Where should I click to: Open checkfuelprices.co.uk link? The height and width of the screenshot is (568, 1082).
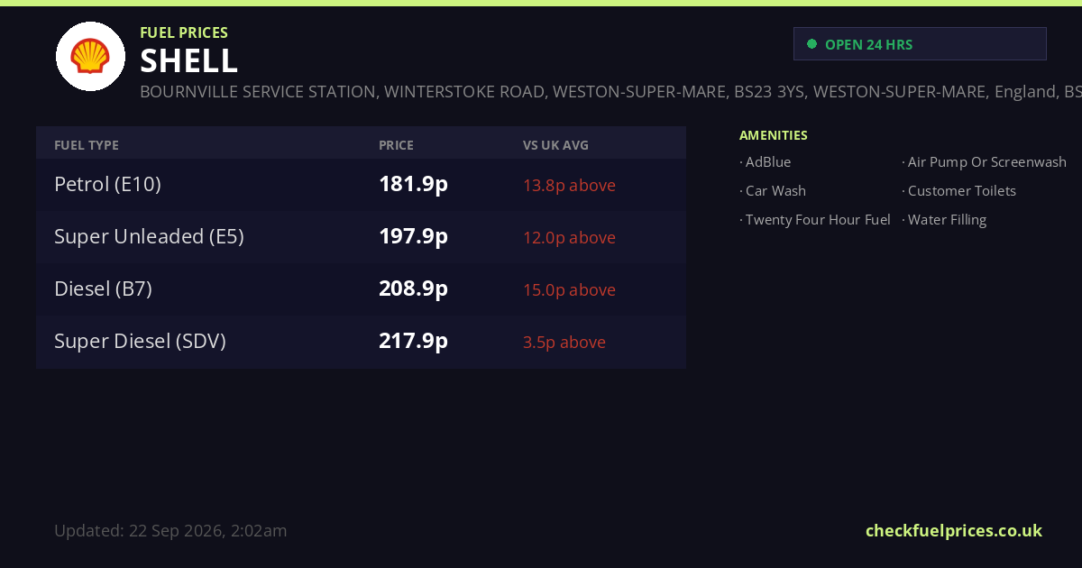tap(954, 531)
